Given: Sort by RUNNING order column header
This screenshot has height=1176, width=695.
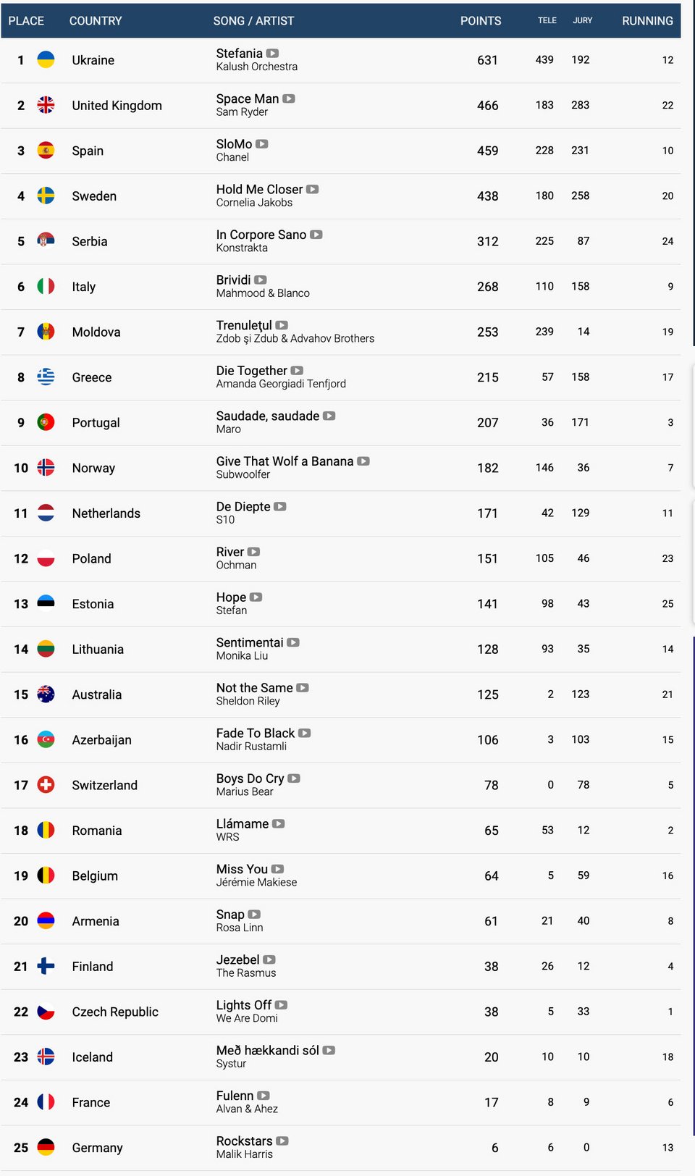Looking at the screenshot, I should [647, 21].
